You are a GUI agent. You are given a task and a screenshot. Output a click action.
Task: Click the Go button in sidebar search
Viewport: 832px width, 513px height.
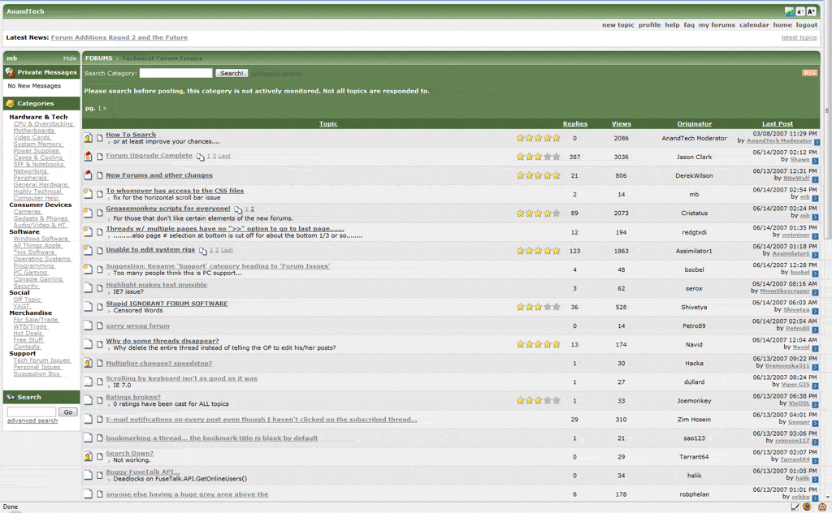pos(68,412)
